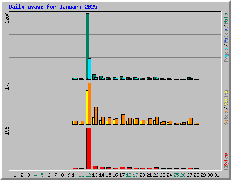Click the tall green Hits bar for day 12
This screenshot has width=231, height=180.
[x=87, y=46]
